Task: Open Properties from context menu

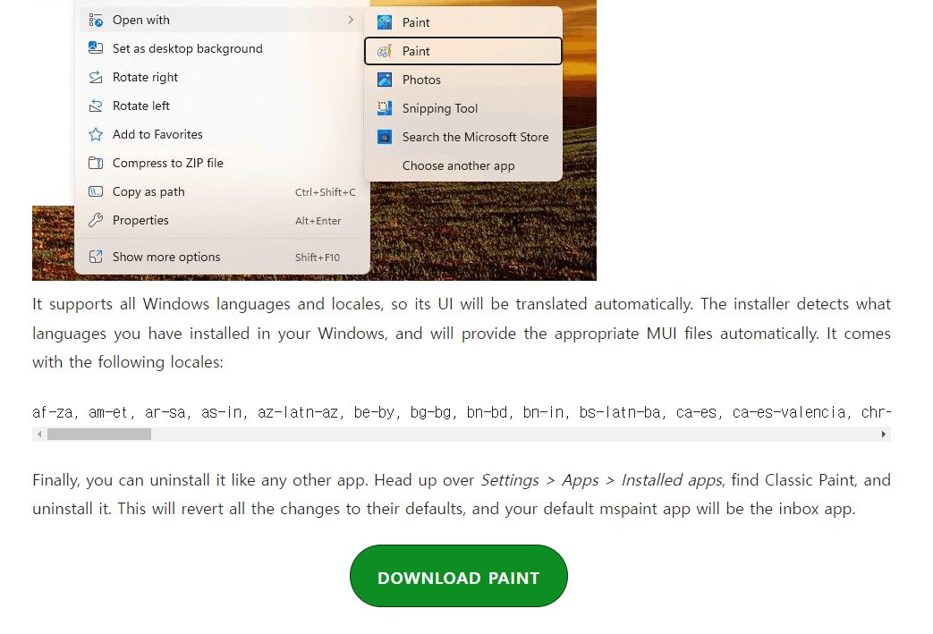Action: click(x=222, y=220)
